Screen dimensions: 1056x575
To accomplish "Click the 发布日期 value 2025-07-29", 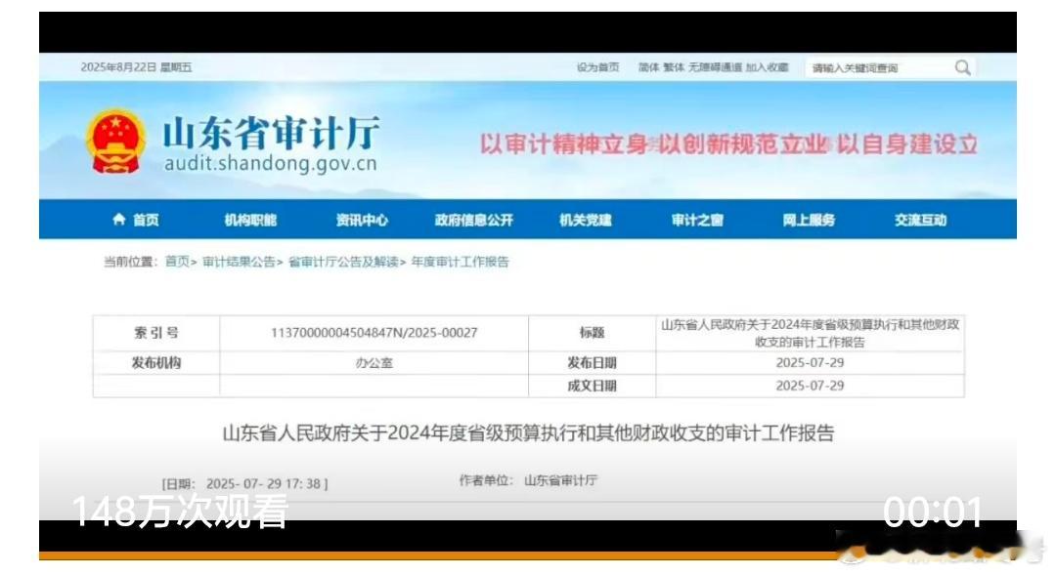I will pos(810,362).
